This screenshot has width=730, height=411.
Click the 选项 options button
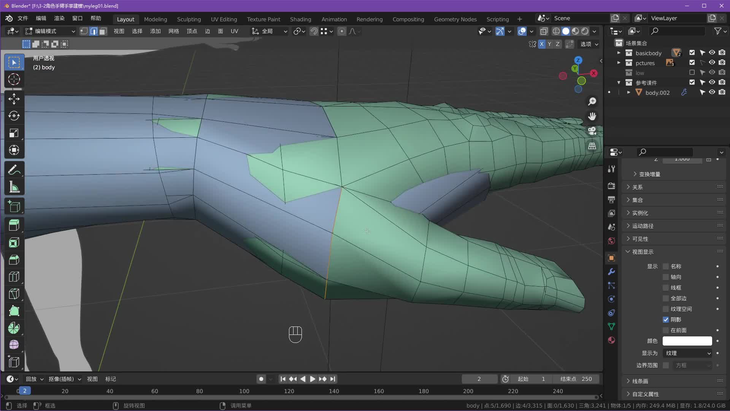(x=589, y=44)
